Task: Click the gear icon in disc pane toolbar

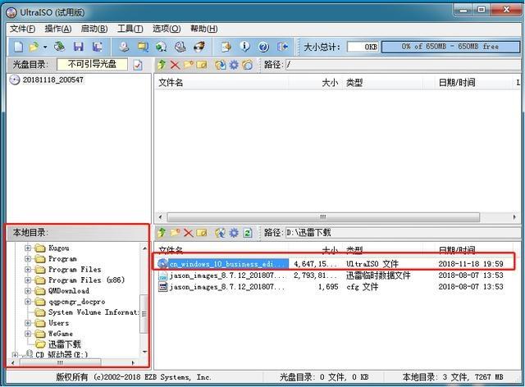Action: [234, 64]
